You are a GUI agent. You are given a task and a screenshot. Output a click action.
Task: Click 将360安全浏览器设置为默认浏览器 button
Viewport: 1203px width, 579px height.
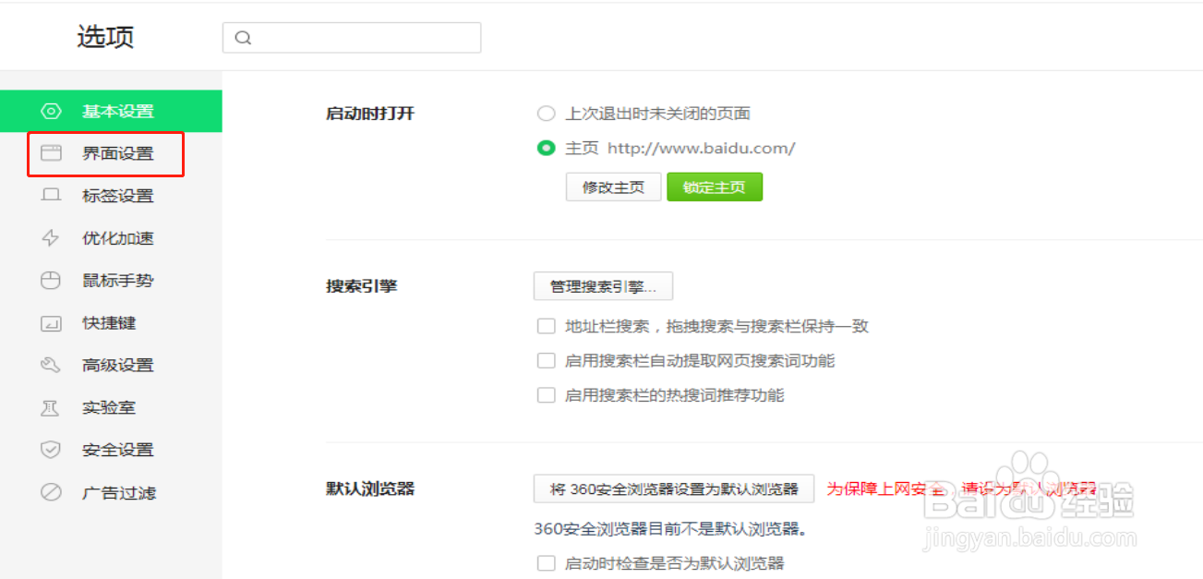[x=674, y=489]
